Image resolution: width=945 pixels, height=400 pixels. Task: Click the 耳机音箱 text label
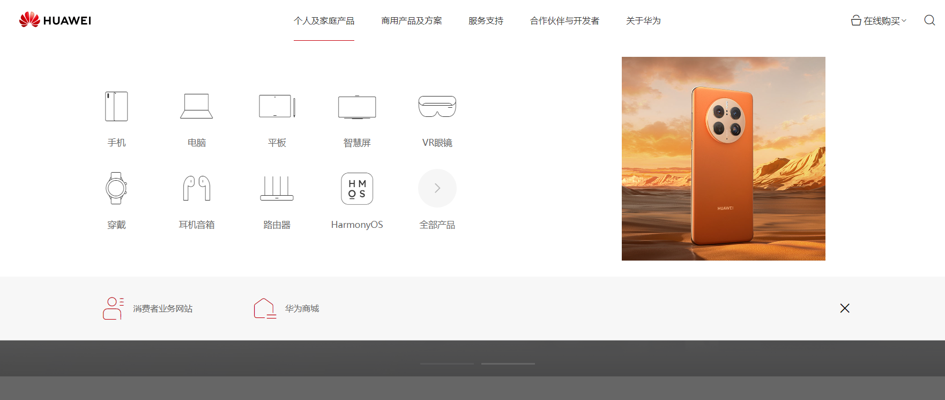[x=197, y=225]
